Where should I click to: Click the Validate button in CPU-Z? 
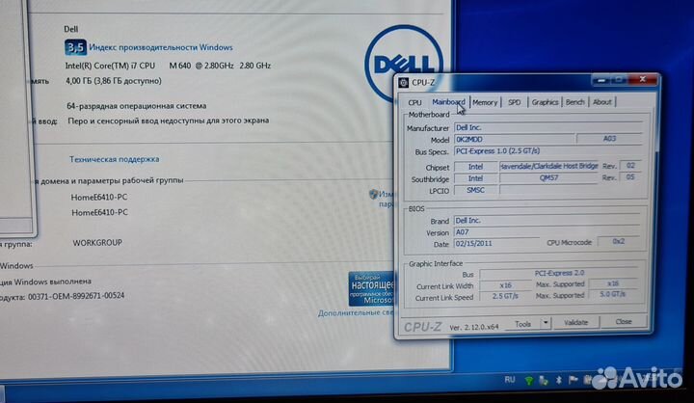coord(575,322)
